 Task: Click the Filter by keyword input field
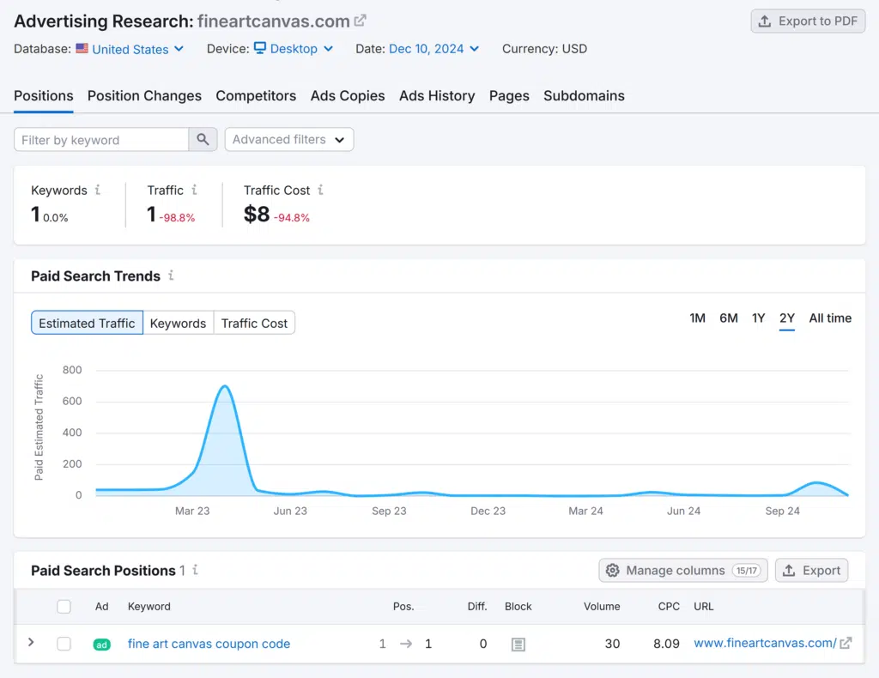(x=101, y=140)
